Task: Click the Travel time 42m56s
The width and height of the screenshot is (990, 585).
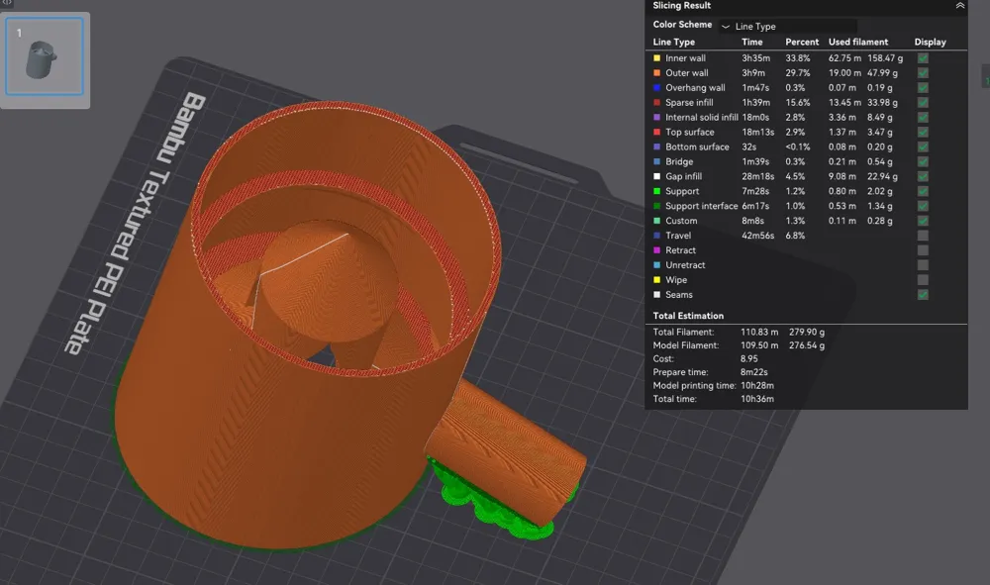Action: [x=757, y=236]
